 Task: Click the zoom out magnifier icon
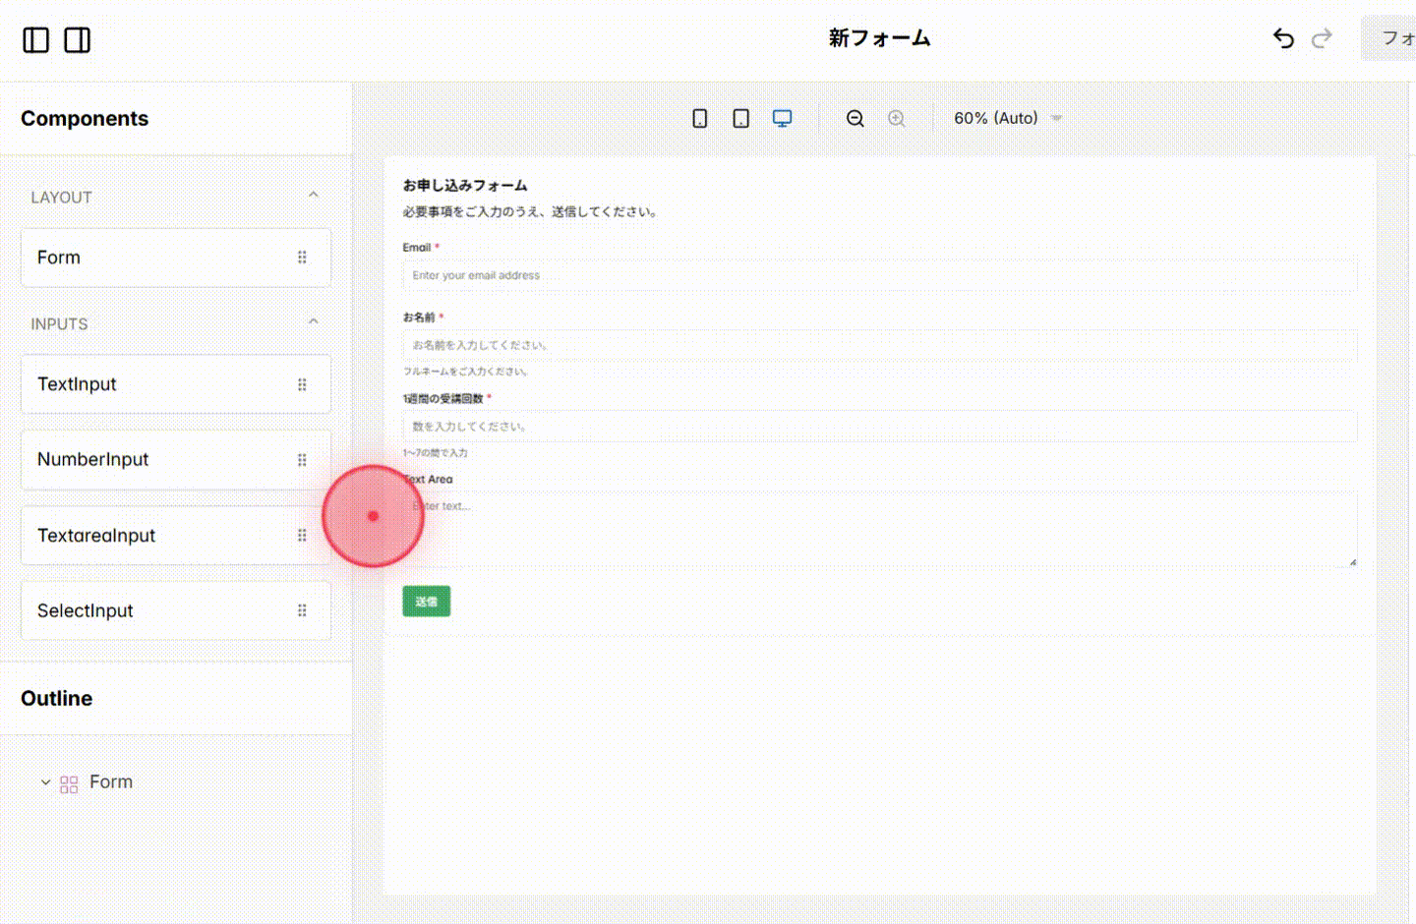pyautogui.click(x=855, y=118)
